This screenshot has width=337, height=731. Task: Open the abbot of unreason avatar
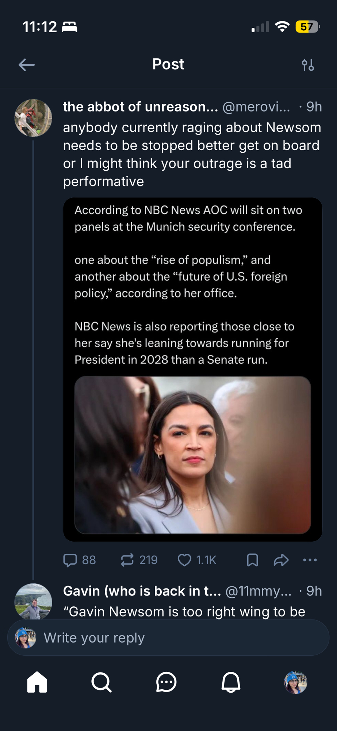coord(33,118)
